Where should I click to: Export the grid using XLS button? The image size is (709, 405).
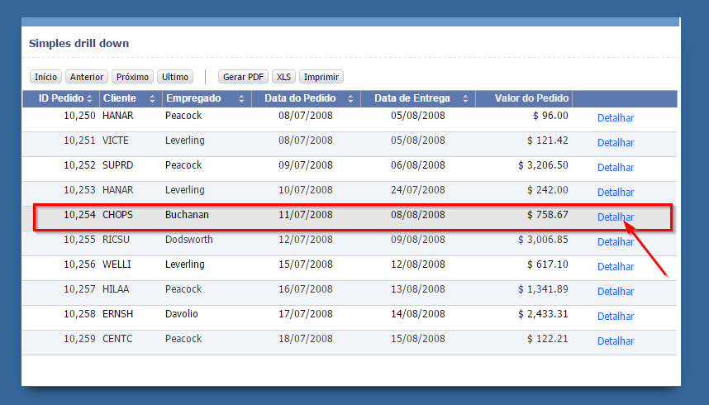click(x=284, y=77)
